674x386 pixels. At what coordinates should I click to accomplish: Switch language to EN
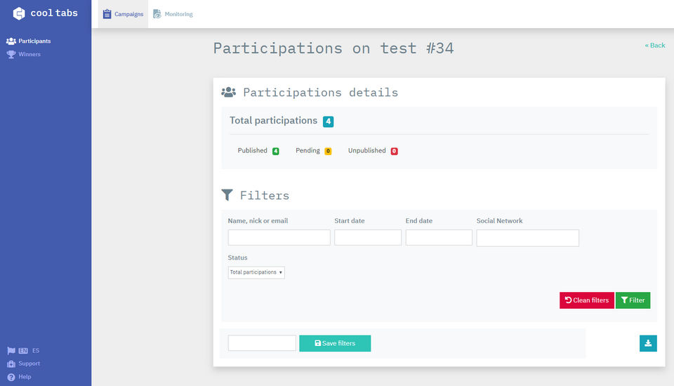point(23,351)
